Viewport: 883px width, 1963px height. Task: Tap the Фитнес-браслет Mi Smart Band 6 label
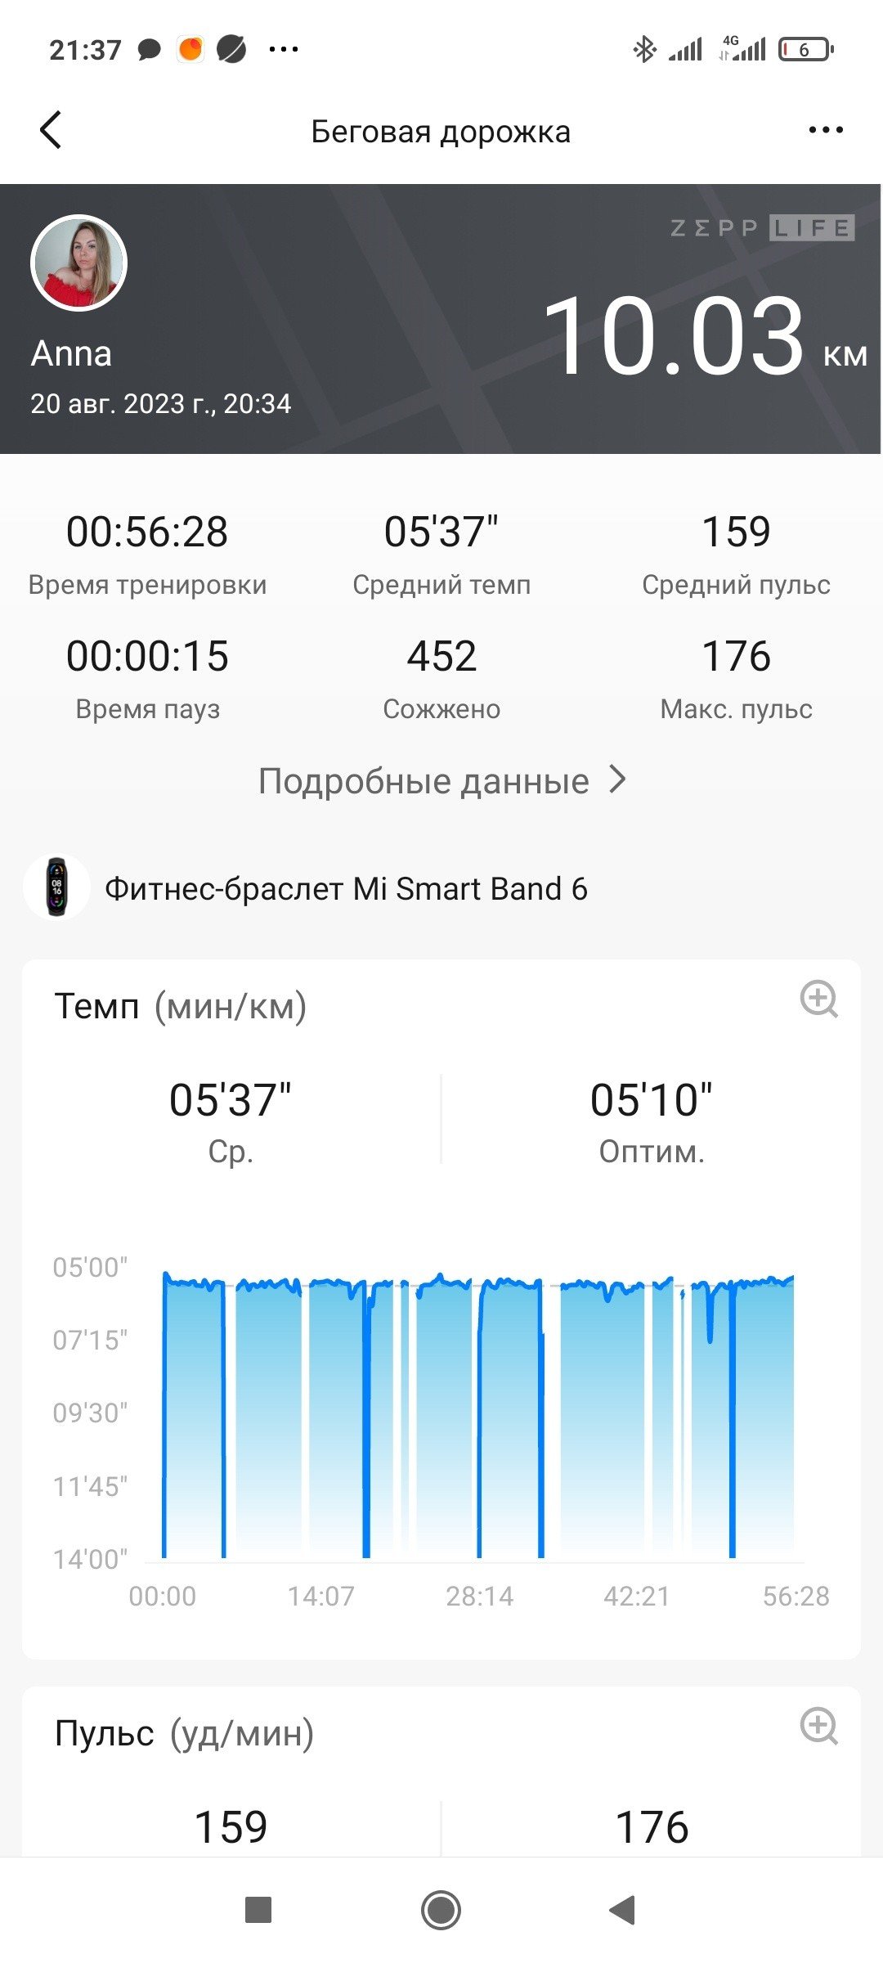[346, 888]
